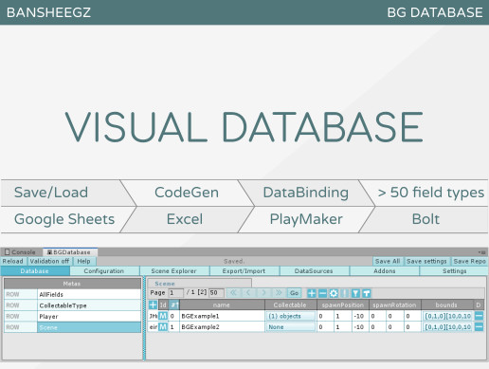Click the exclamation mark icon above table
489x369 pixels.
click(344, 293)
